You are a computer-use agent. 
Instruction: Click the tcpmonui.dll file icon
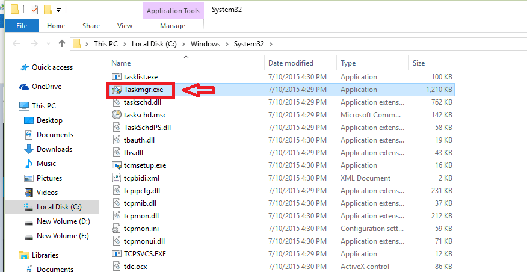click(117, 241)
